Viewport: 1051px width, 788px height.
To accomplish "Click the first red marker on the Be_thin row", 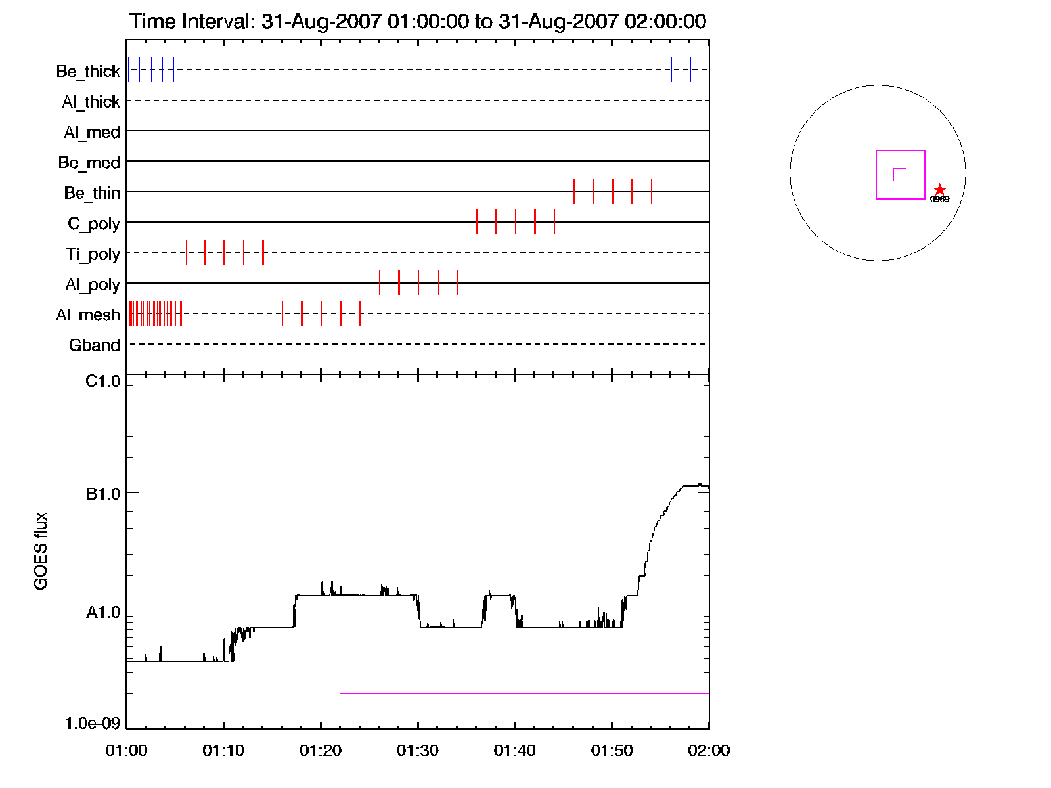I will 574,191.
